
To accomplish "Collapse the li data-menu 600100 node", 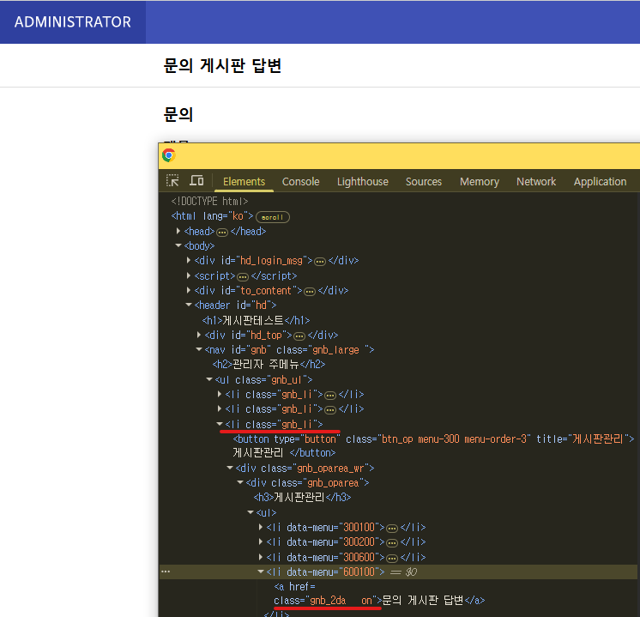I will (261, 572).
